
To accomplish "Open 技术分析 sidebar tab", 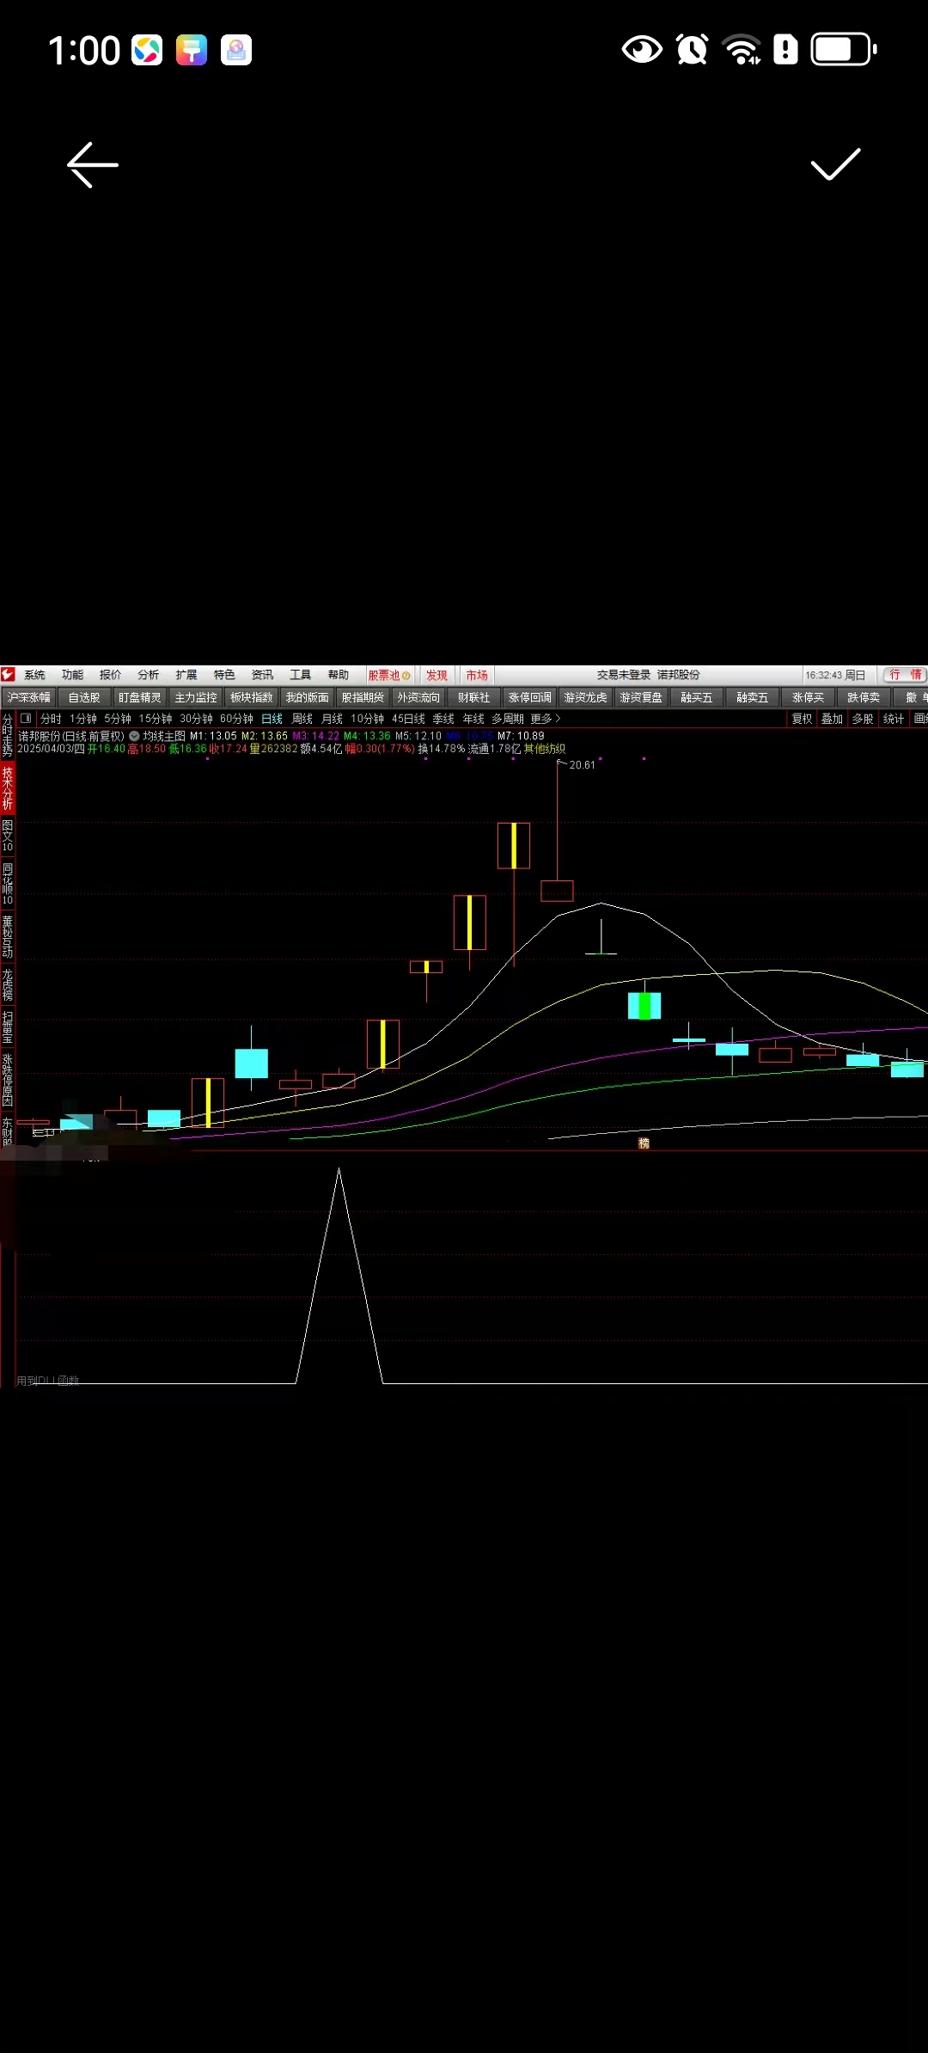I will 8,788.
